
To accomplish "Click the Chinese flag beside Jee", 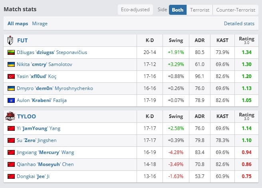I will point(11,176).
